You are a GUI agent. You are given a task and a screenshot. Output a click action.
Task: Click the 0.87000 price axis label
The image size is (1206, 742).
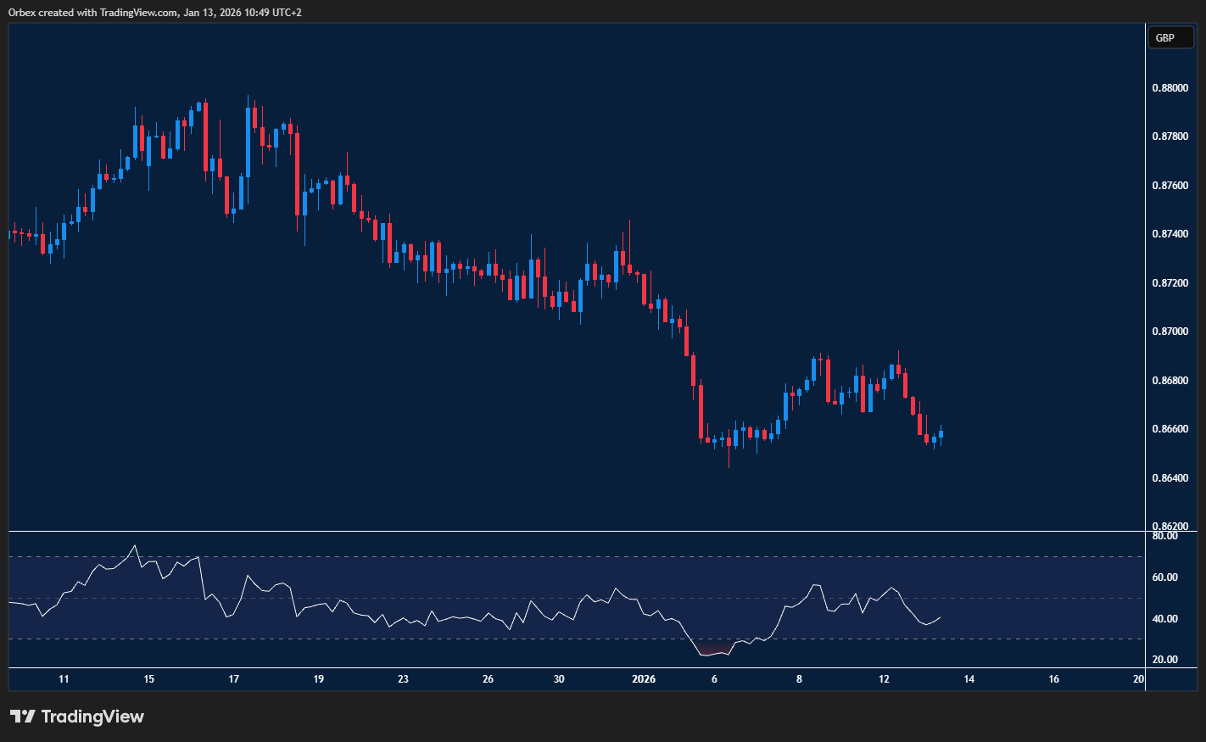coord(1170,332)
